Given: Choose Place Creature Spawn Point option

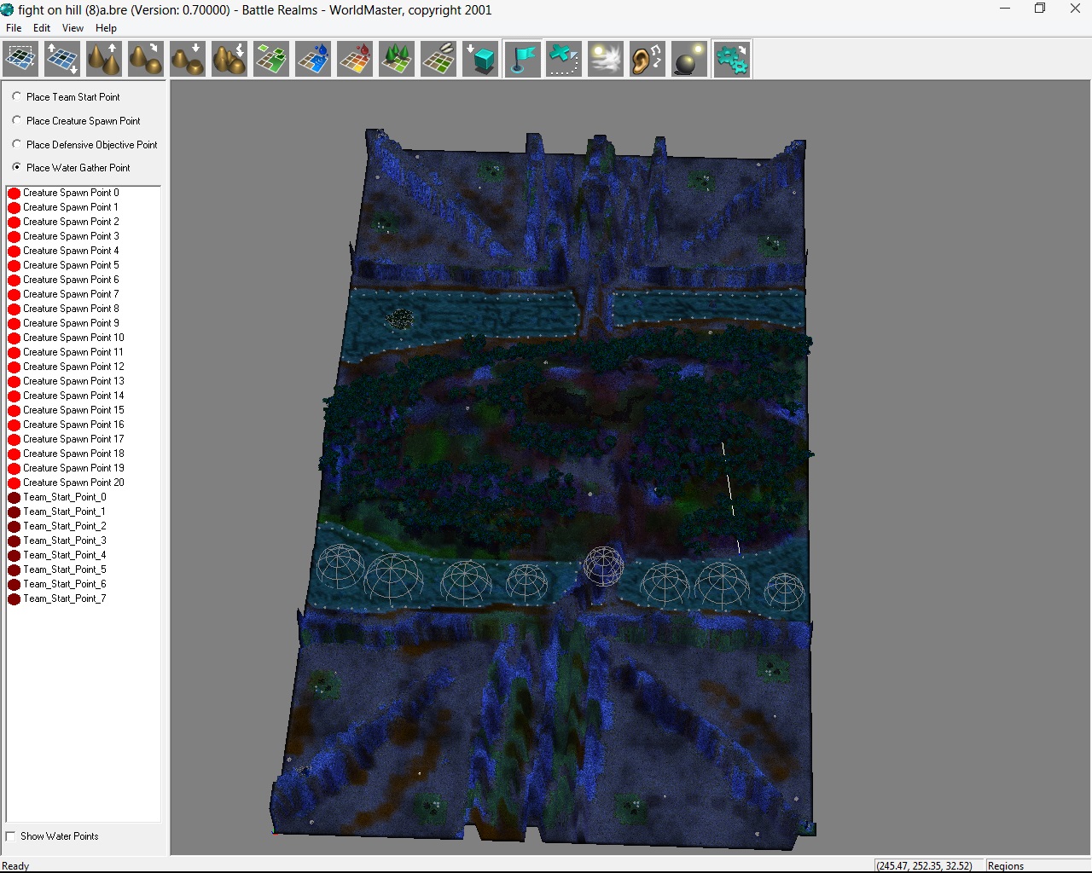Looking at the screenshot, I should [76, 121].
